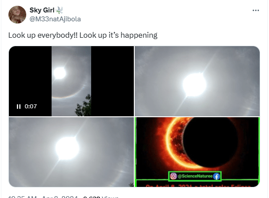The image size is (269, 198).
Task: Open the bottom-left sun halo photo
Action: click(71, 152)
